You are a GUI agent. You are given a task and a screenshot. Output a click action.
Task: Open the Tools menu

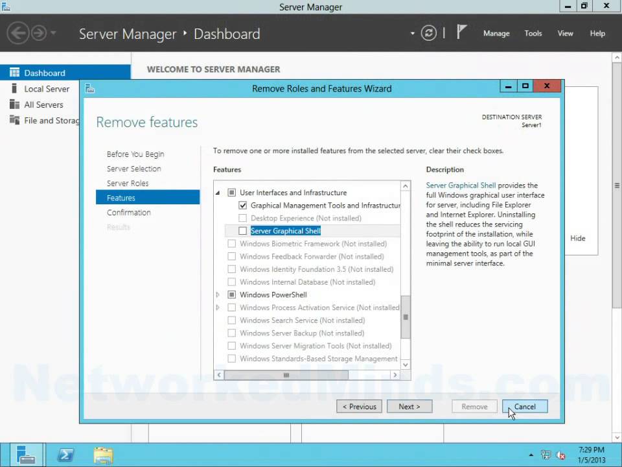(533, 33)
